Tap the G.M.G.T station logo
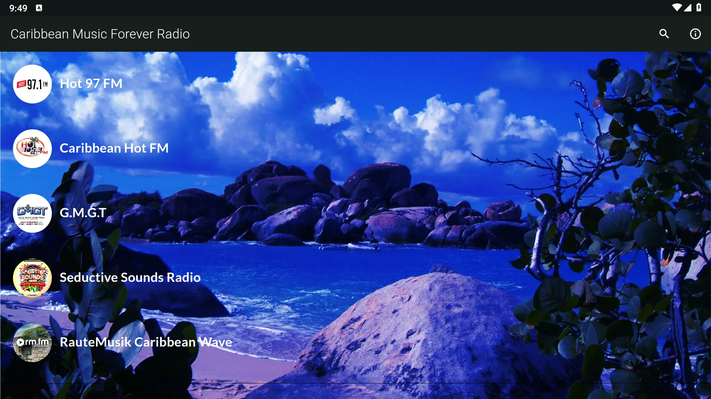The height and width of the screenshot is (399, 711). [32, 213]
